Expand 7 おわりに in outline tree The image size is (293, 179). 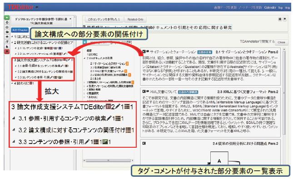point(84,97)
